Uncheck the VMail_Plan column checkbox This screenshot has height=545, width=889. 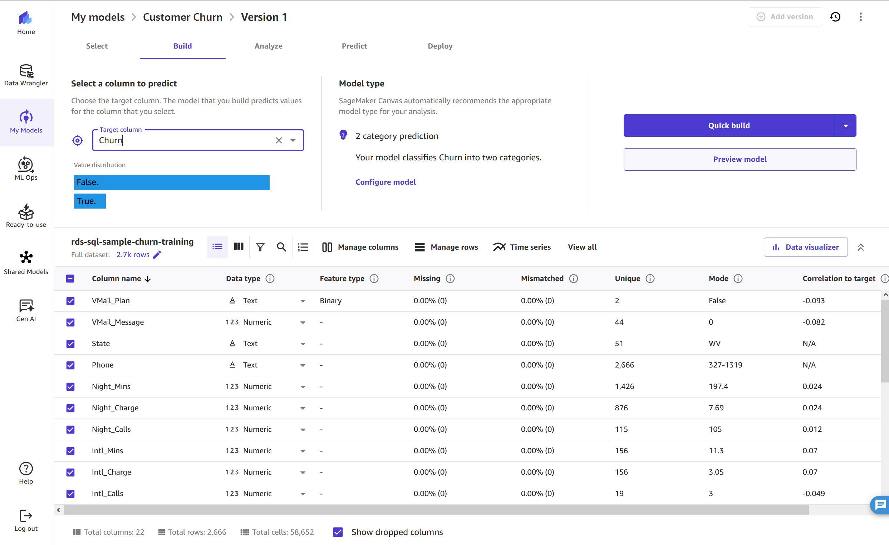point(70,301)
